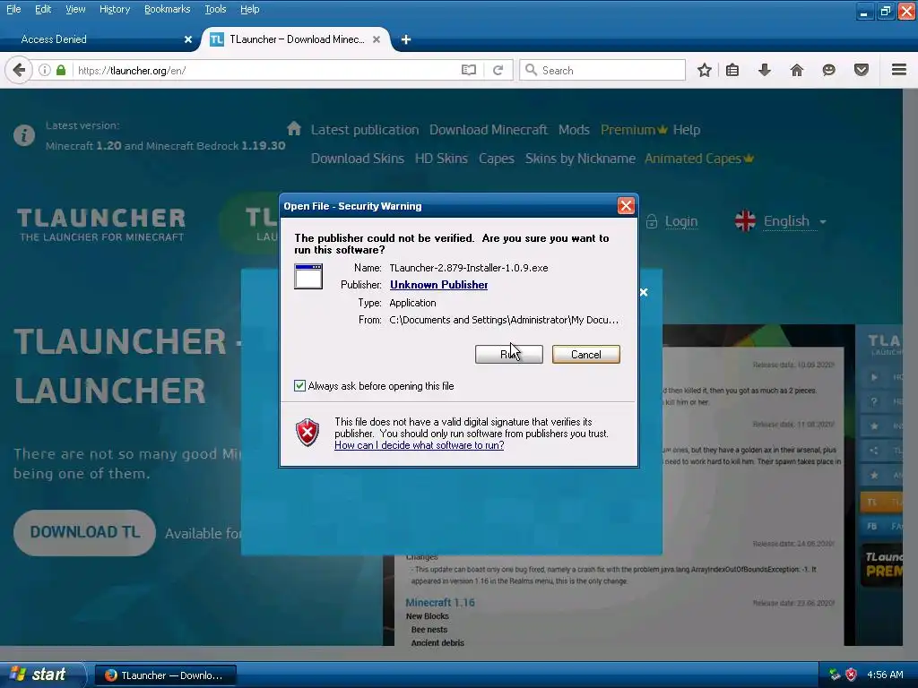Click the red security shield tray icon
The height and width of the screenshot is (688, 918).
click(x=852, y=675)
